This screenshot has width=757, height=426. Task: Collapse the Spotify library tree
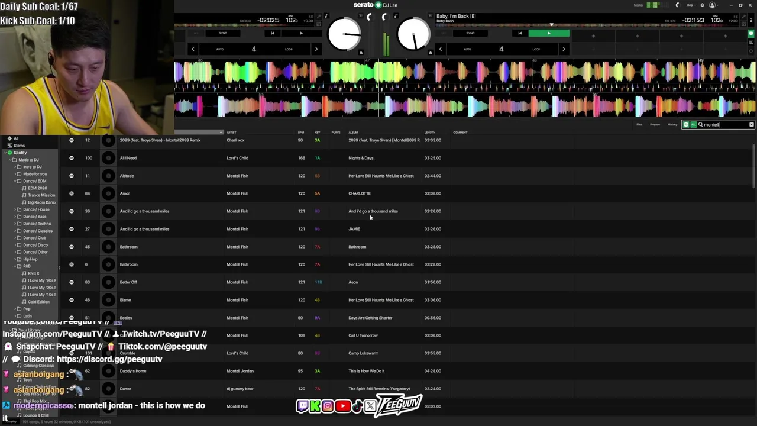click(x=5, y=153)
